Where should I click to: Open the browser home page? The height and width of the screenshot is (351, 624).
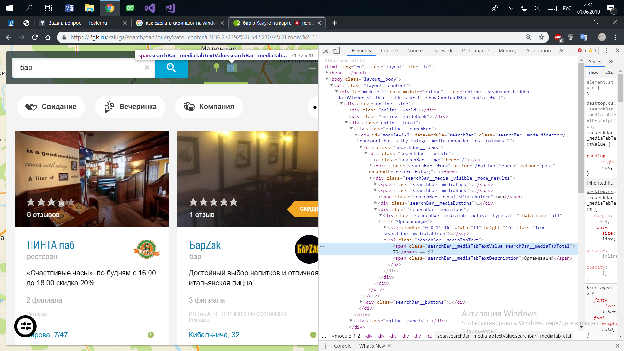48,37
